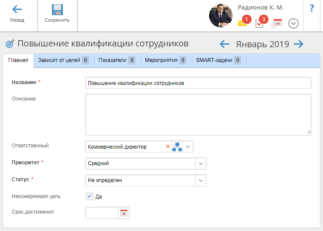Open date picker for Срок достижения
The width and height of the screenshot is (323, 231).
click(x=124, y=213)
